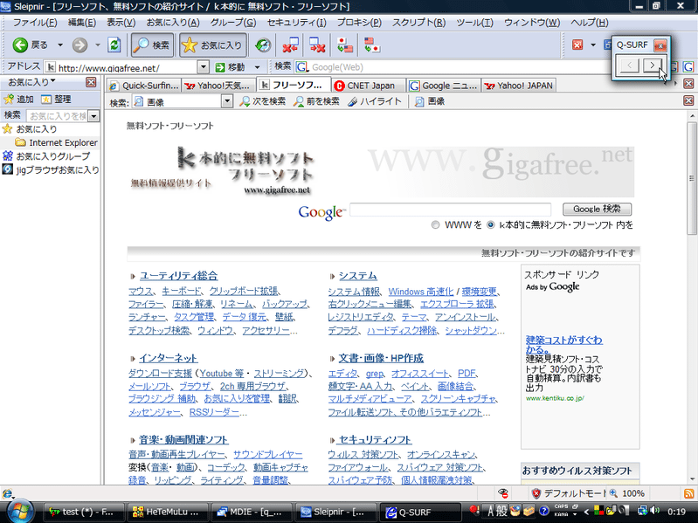Click 次を検索 find next button
This screenshot has height=523, width=698.
point(263,101)
